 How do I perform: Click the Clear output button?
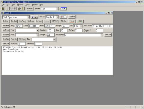click(x=64, y=17)
